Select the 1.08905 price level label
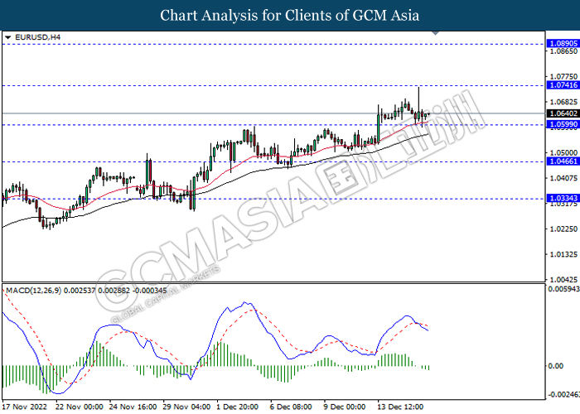This screenshot has height=414, width=580. (x=563, y=44)
